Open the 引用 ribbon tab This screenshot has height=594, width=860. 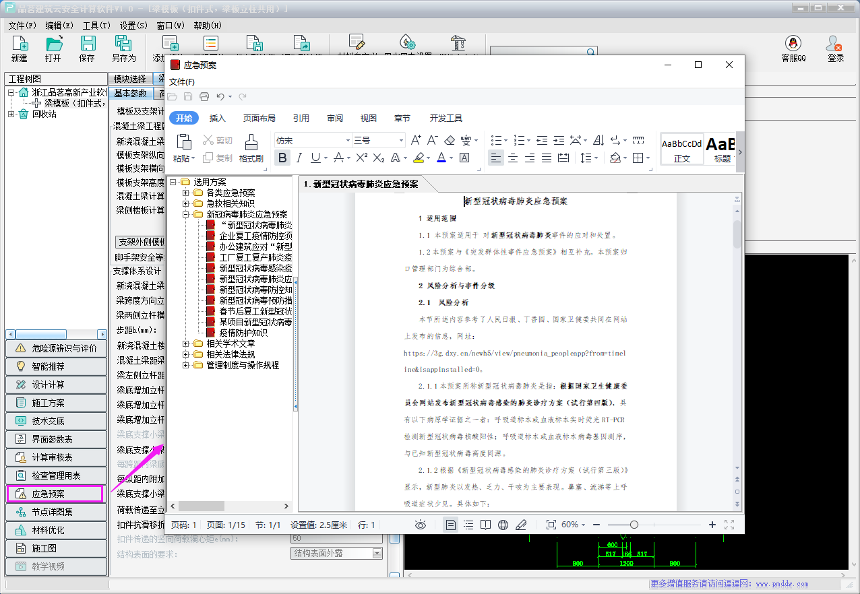[x=301, y=118]
